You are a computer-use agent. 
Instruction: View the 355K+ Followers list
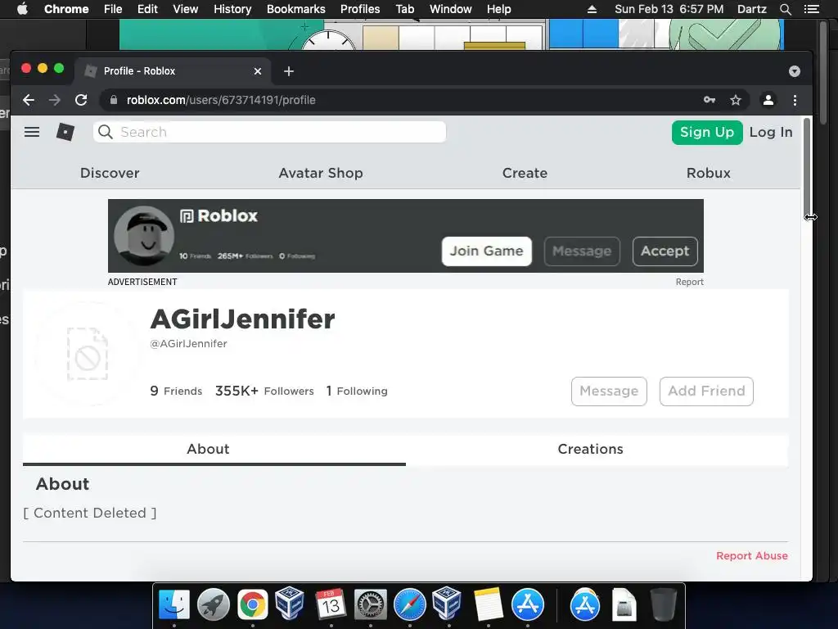click(264, 391)
